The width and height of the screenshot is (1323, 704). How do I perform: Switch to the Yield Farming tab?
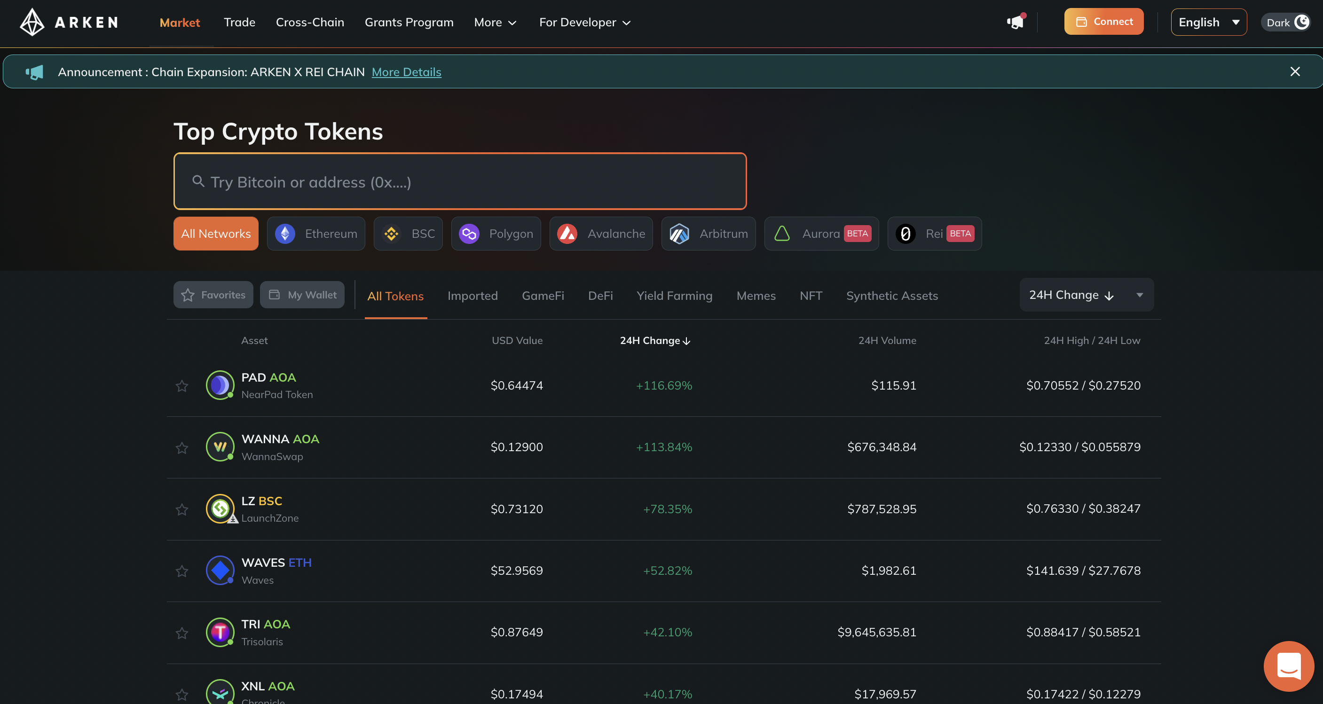pyautogui.click(x=674, y=296)
